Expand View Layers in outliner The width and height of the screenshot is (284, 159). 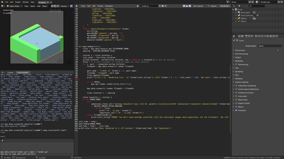(236, 12)
